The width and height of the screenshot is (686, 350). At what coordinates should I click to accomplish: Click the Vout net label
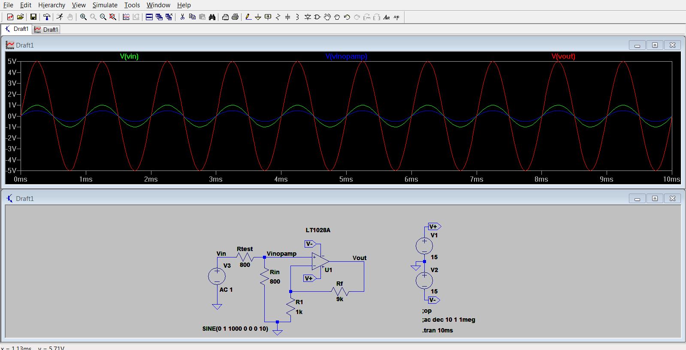[360, 258]
